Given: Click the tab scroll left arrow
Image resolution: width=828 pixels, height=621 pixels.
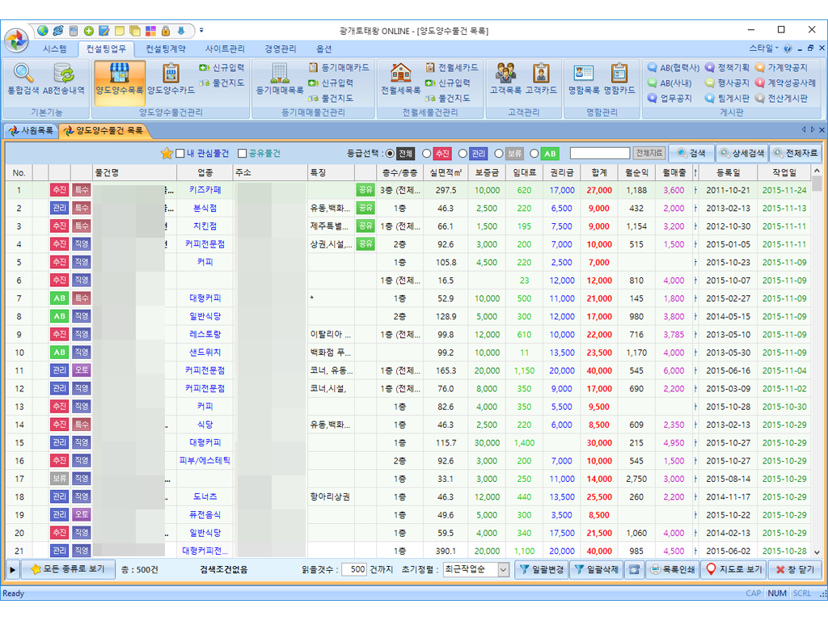Looking at the screenshot, I should pyautogui.click(x=804, y=129).
